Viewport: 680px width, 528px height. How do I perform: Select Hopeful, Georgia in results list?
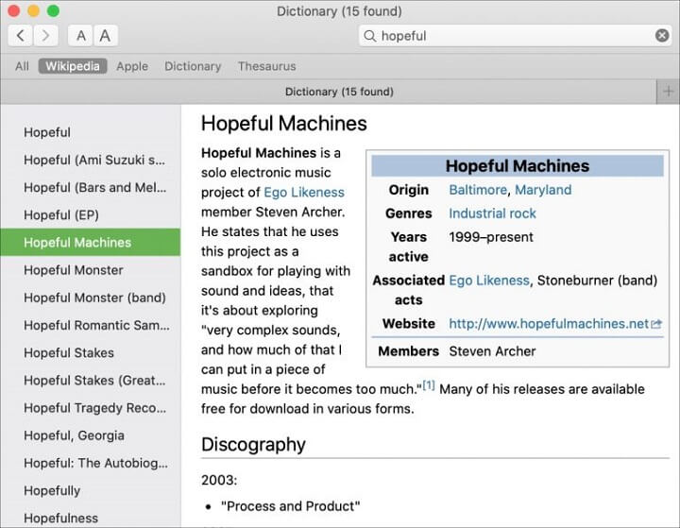point(91,435)
